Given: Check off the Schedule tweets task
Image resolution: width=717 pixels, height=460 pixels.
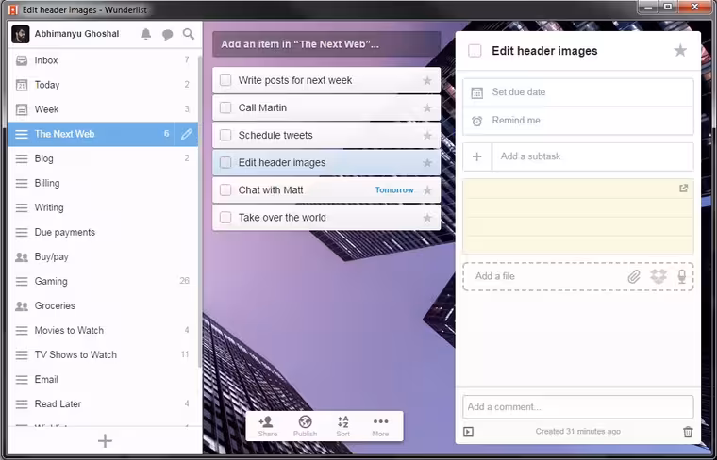Looking at the screenshot, I should pos(225,135).
